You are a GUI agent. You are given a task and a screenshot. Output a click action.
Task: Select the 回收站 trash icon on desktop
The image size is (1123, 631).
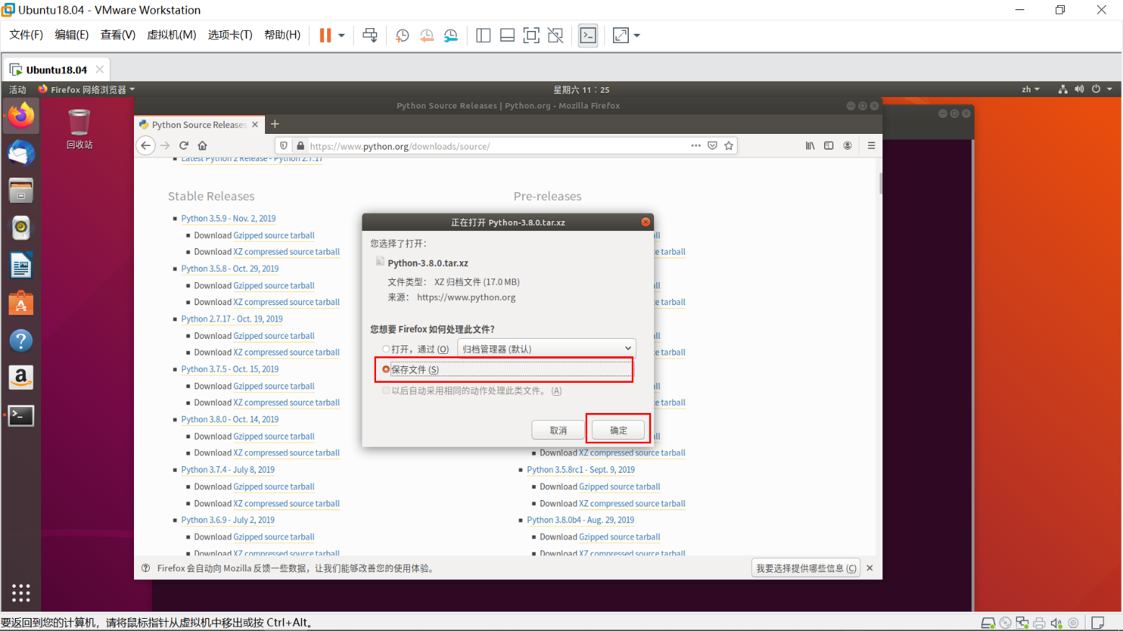pos(79,129)
